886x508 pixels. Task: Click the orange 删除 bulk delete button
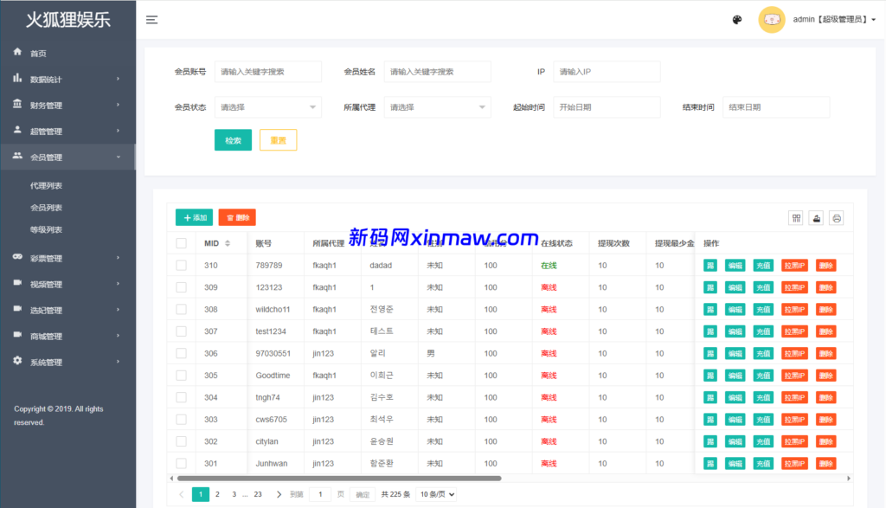coord(237,217)
